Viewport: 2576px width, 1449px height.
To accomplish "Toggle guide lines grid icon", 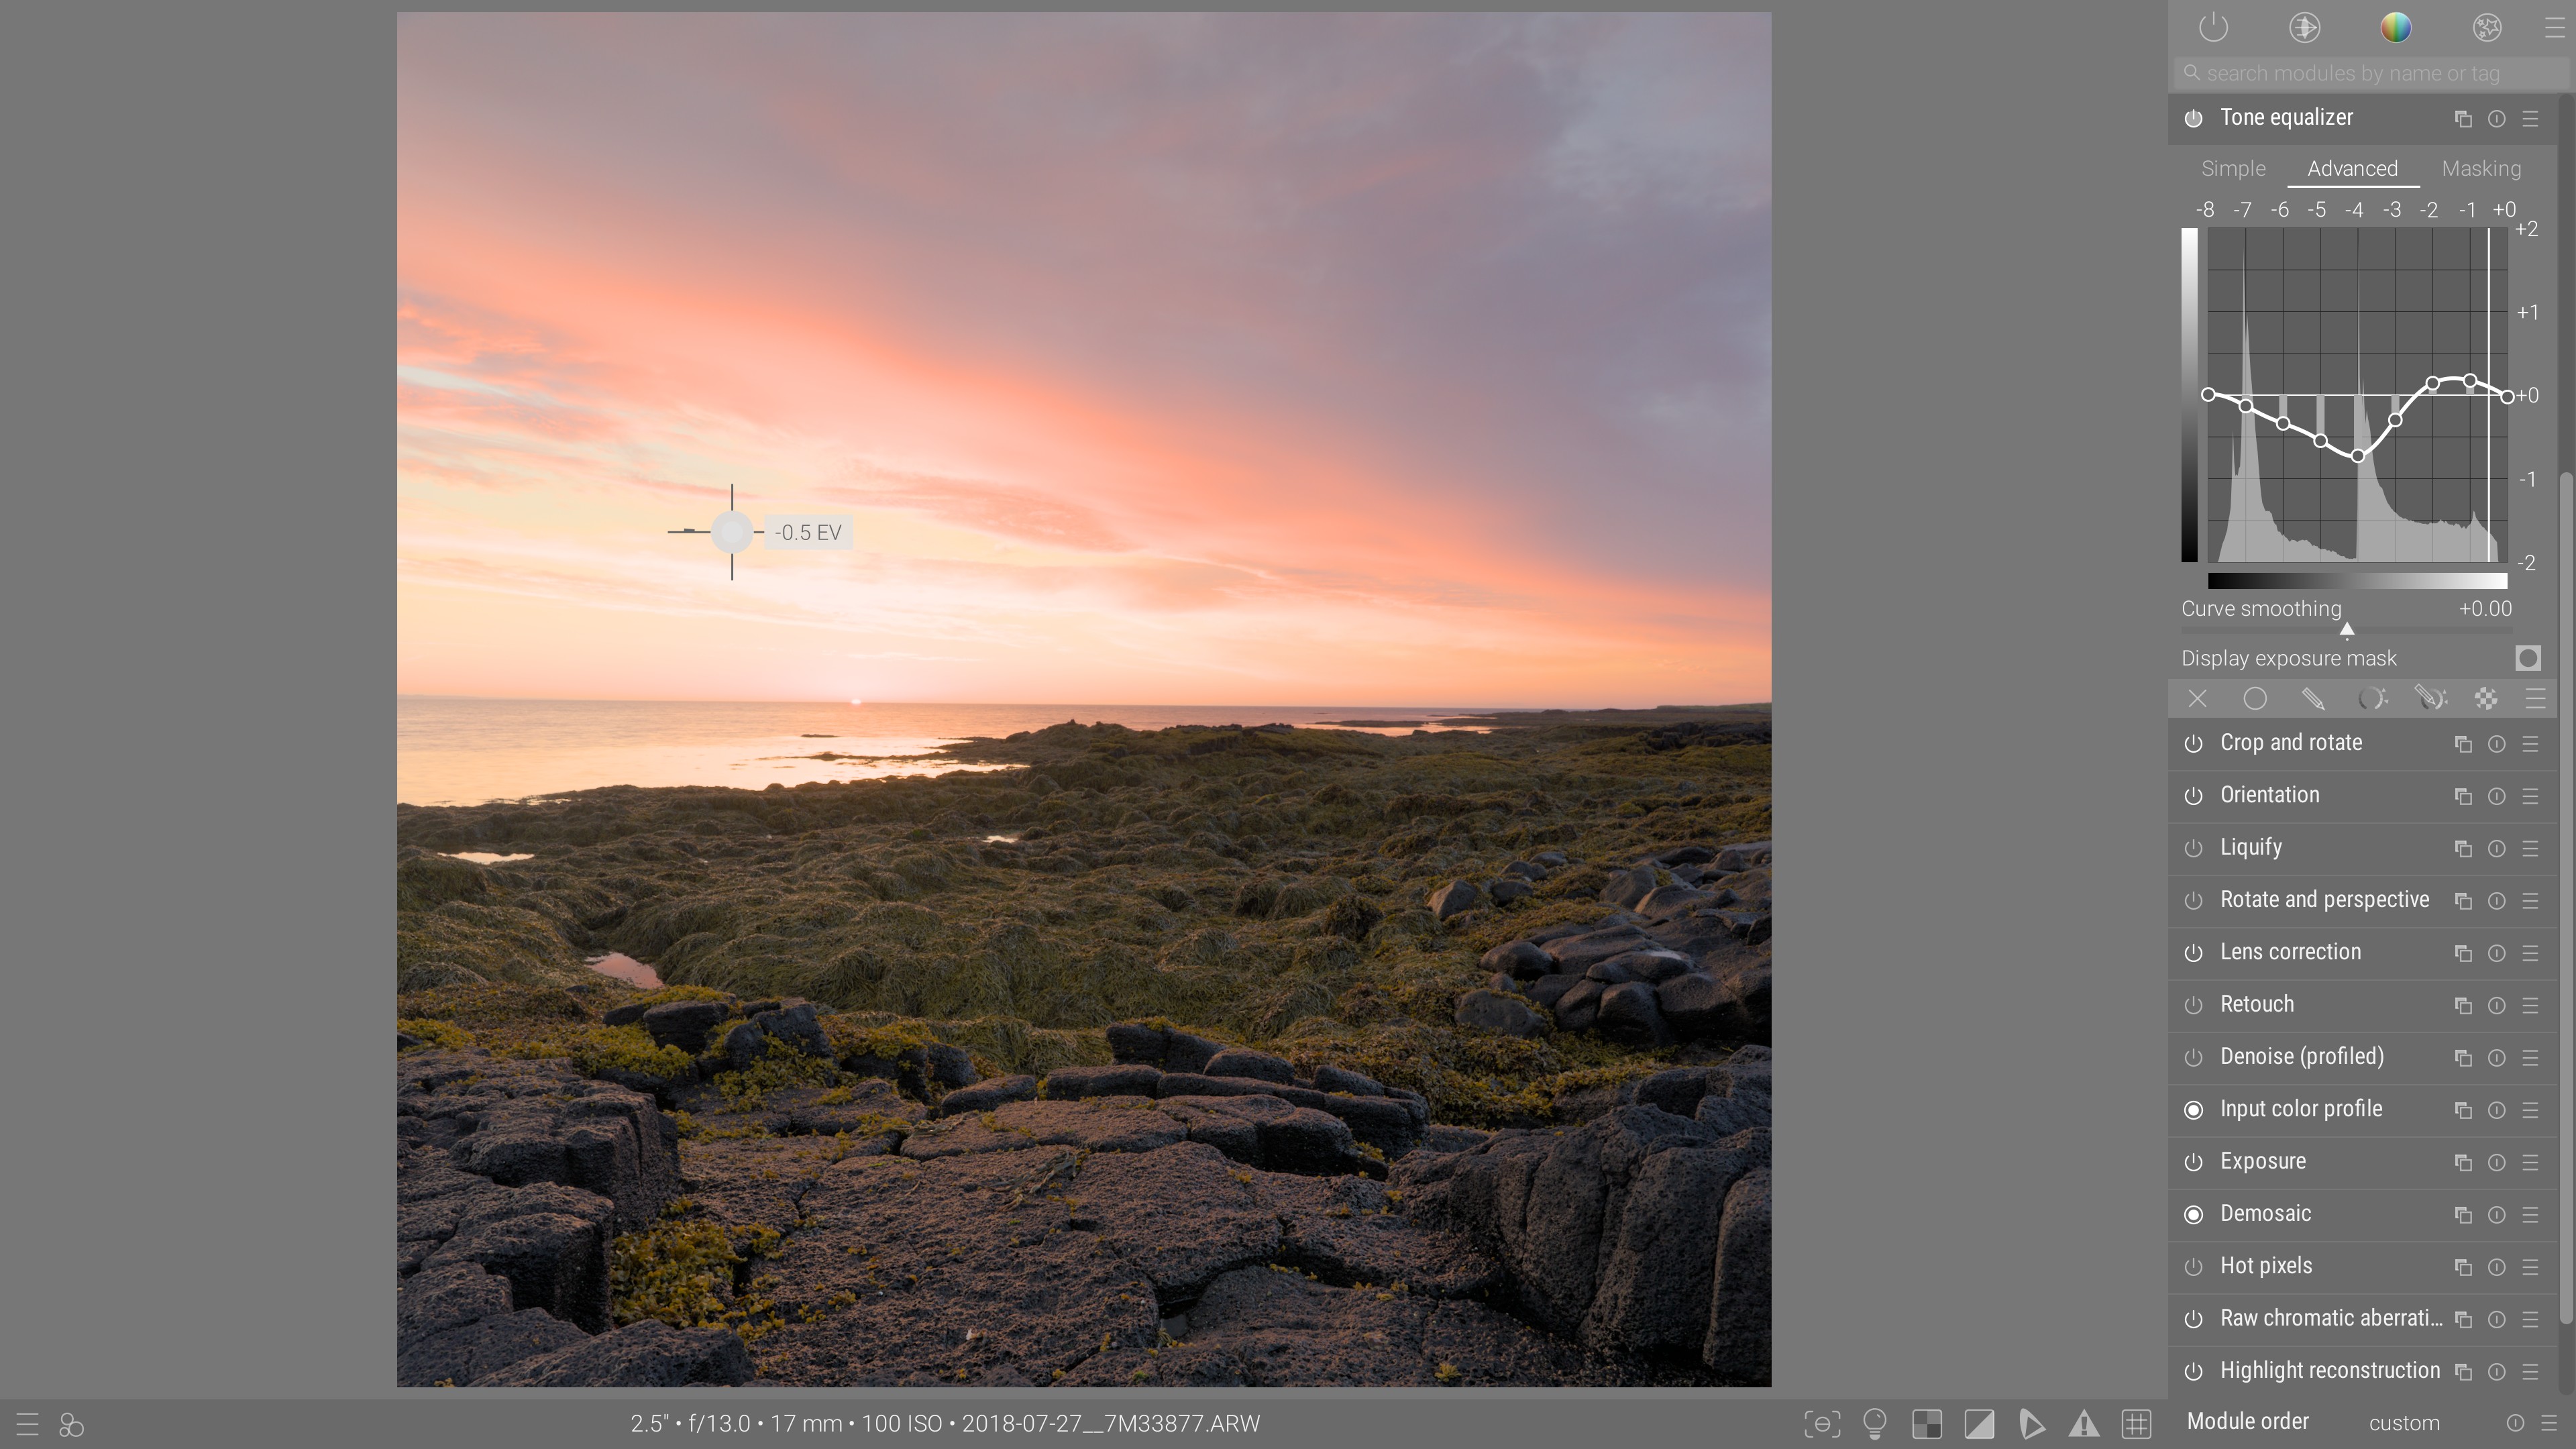I will pos(2136,1423).
